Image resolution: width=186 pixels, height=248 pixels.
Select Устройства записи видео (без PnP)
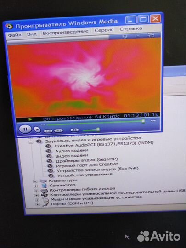click(97, 169)
